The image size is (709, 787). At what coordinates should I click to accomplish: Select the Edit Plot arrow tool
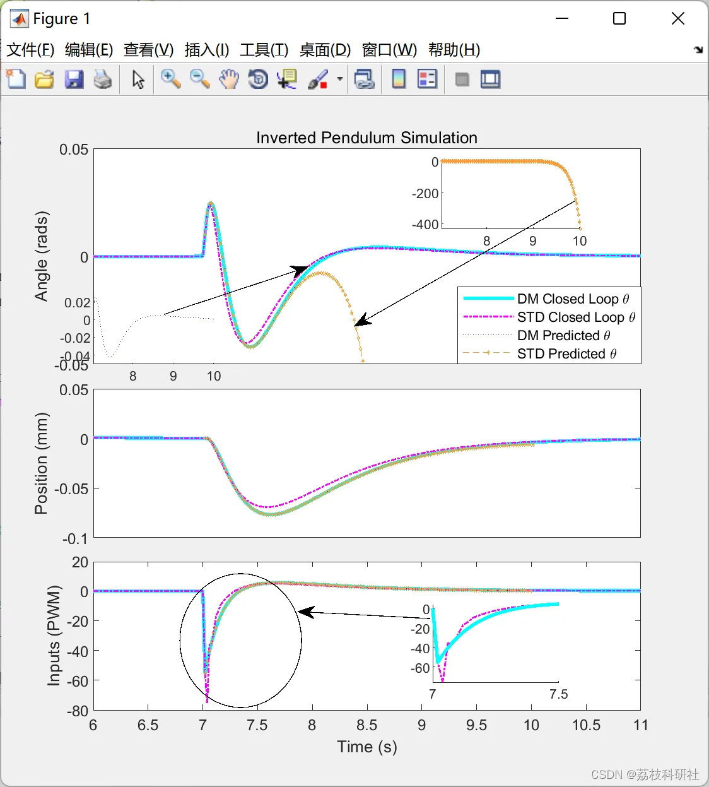(x=139, y=80)
